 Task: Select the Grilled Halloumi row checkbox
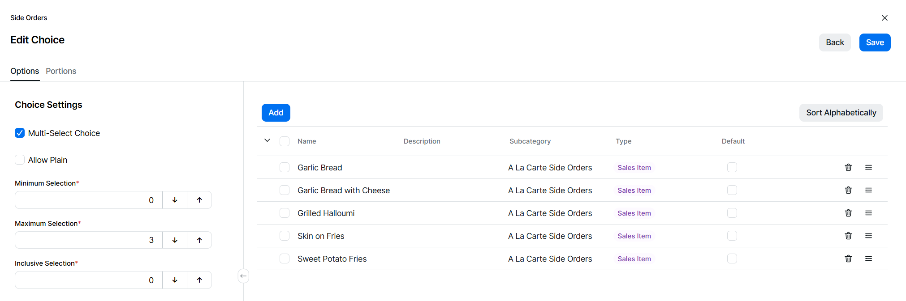(x=285, y=213)
